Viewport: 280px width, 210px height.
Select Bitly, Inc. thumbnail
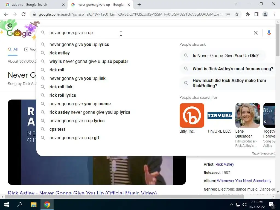tap(192, 115)
